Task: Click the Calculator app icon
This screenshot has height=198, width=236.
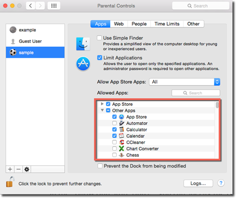Action: click(x=121, y=129)
